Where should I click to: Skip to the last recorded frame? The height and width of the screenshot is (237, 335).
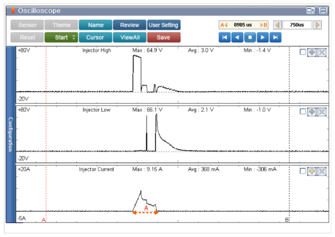276,37
